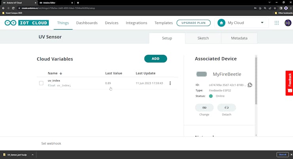Open tab search chevron in title bar

pyautogui.click(x=269, y=2)
